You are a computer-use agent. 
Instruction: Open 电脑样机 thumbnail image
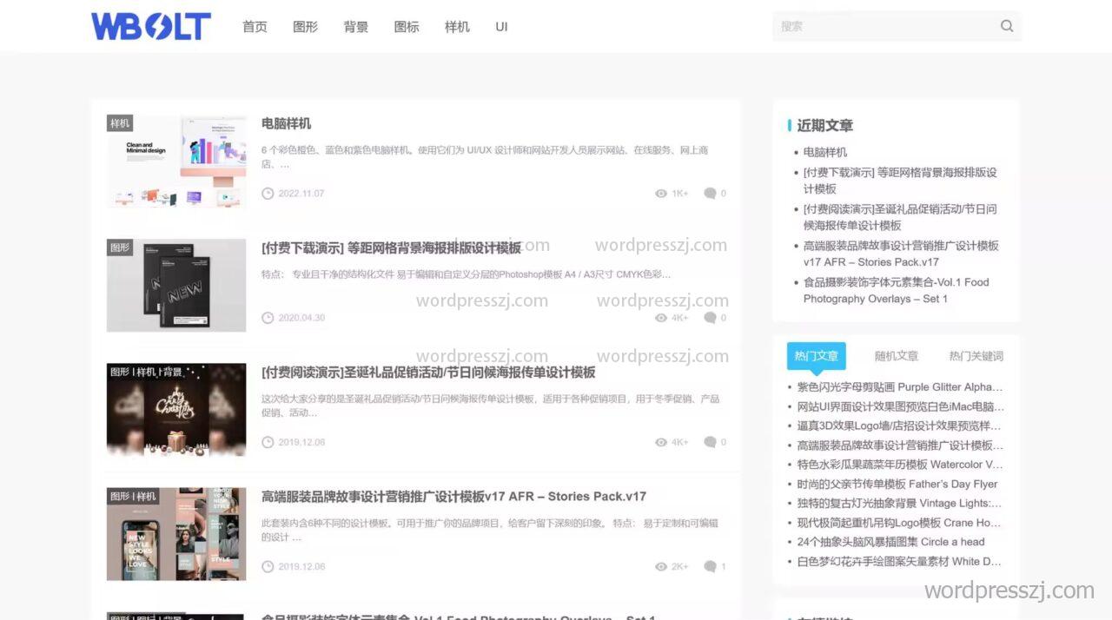tap(176, 162)
